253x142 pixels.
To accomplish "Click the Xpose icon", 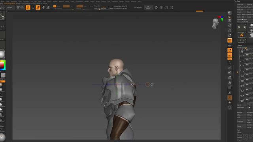I will 230,108.
